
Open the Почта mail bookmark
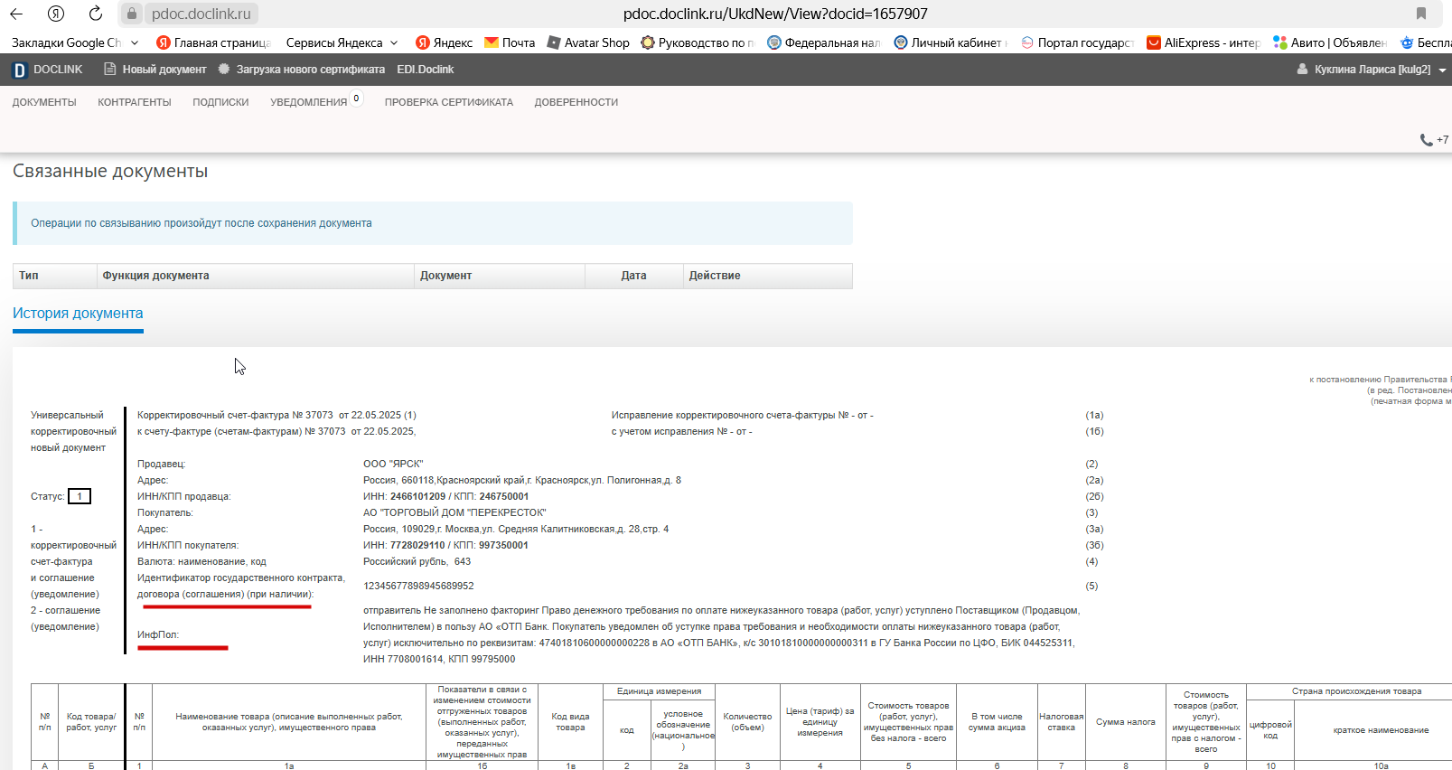tap(510, 42)
